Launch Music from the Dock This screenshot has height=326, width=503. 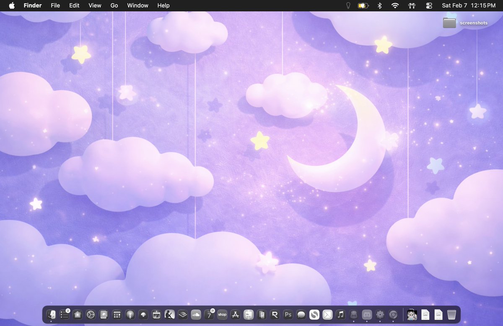point(340,314)
